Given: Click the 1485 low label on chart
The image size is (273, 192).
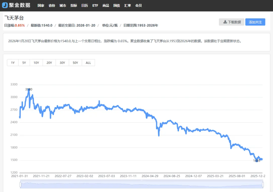Looking at the screenshot, I should (257, 161).
